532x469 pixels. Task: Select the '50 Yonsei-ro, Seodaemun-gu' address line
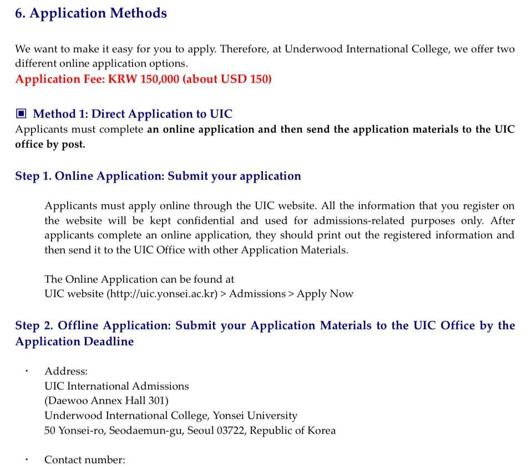point(190,430)
